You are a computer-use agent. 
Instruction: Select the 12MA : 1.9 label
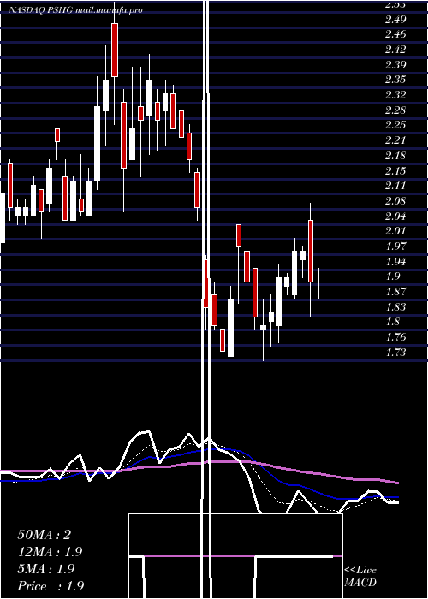[50, 552]
